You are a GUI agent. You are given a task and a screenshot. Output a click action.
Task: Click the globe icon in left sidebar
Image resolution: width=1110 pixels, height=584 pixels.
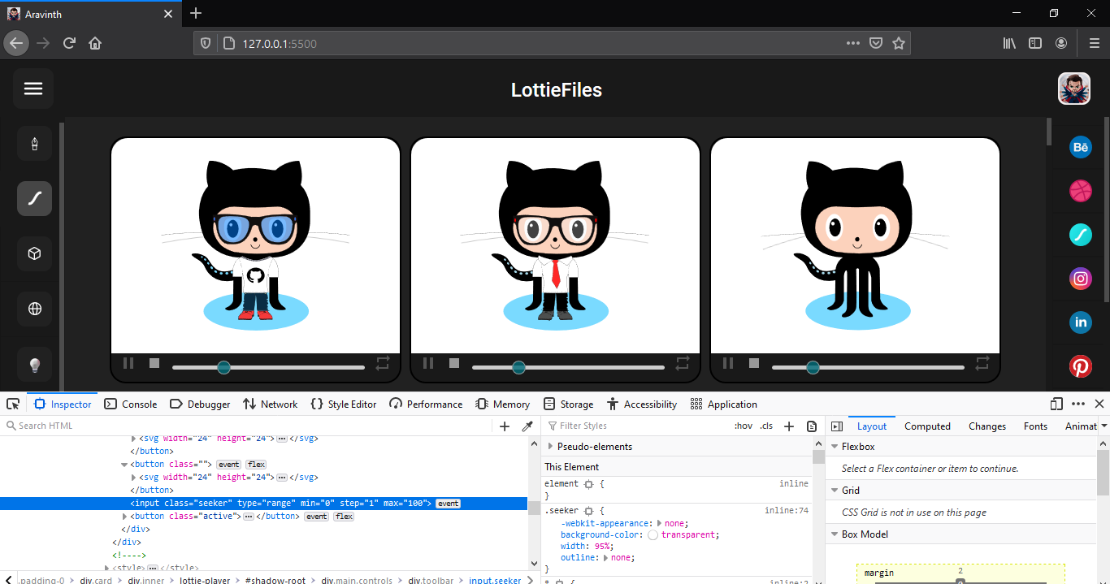pos(33,309)
